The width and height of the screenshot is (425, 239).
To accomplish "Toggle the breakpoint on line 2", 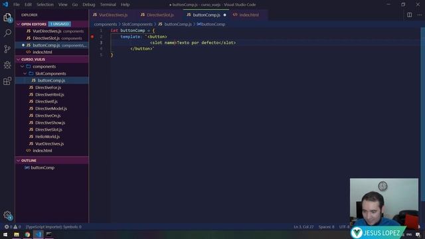I will pyautogui.click(x=92, y=37).
